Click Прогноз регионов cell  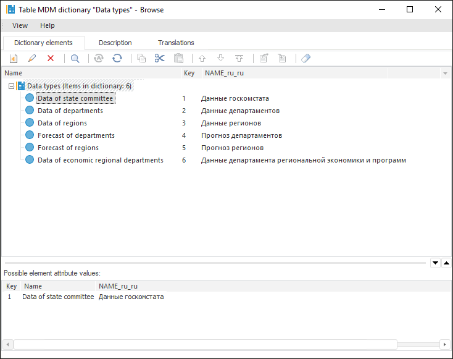pyautogui.click(x=232, y=148)
